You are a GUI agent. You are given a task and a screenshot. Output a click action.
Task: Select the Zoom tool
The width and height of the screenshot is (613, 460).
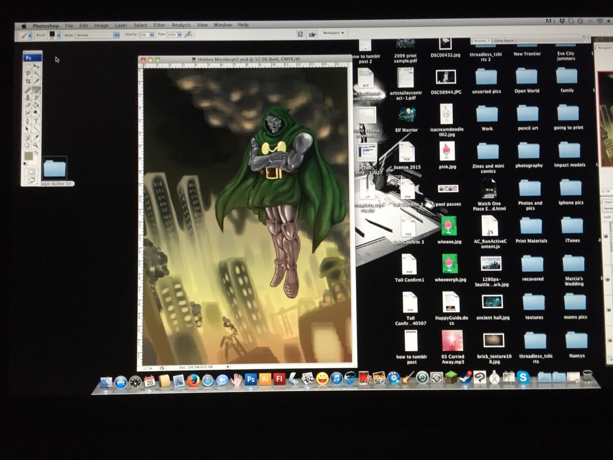click(x=36, y=145)
